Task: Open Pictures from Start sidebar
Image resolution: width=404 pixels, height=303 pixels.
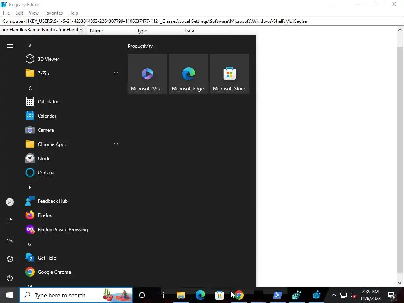Action: [10, 240]
